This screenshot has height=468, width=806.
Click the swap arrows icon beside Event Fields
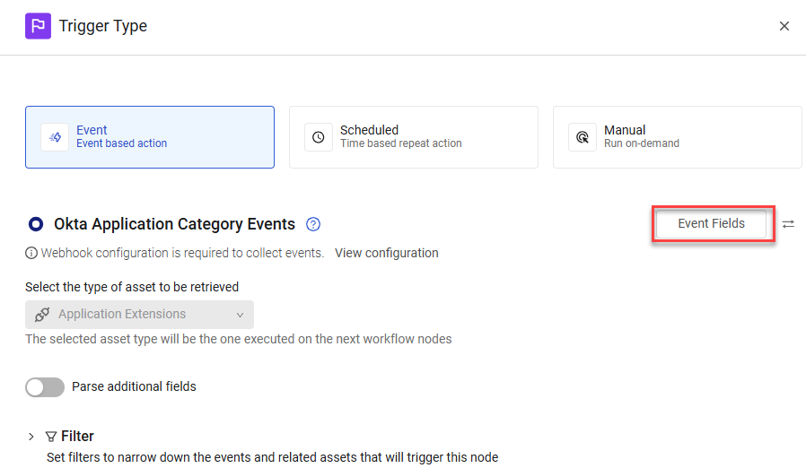(x=789, y=224)
